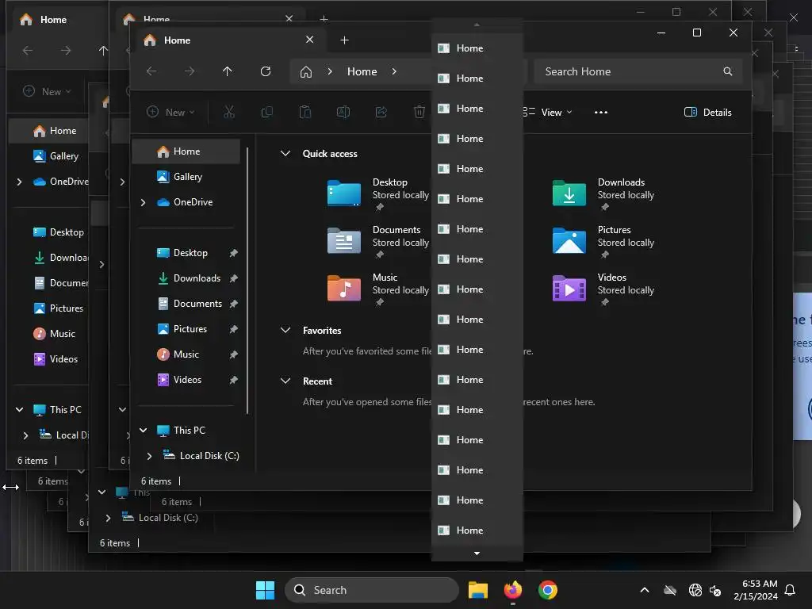This screenshot has height=609, width=812.
Task: Collapse the Quick access section
Action: [x=285, y=153]
